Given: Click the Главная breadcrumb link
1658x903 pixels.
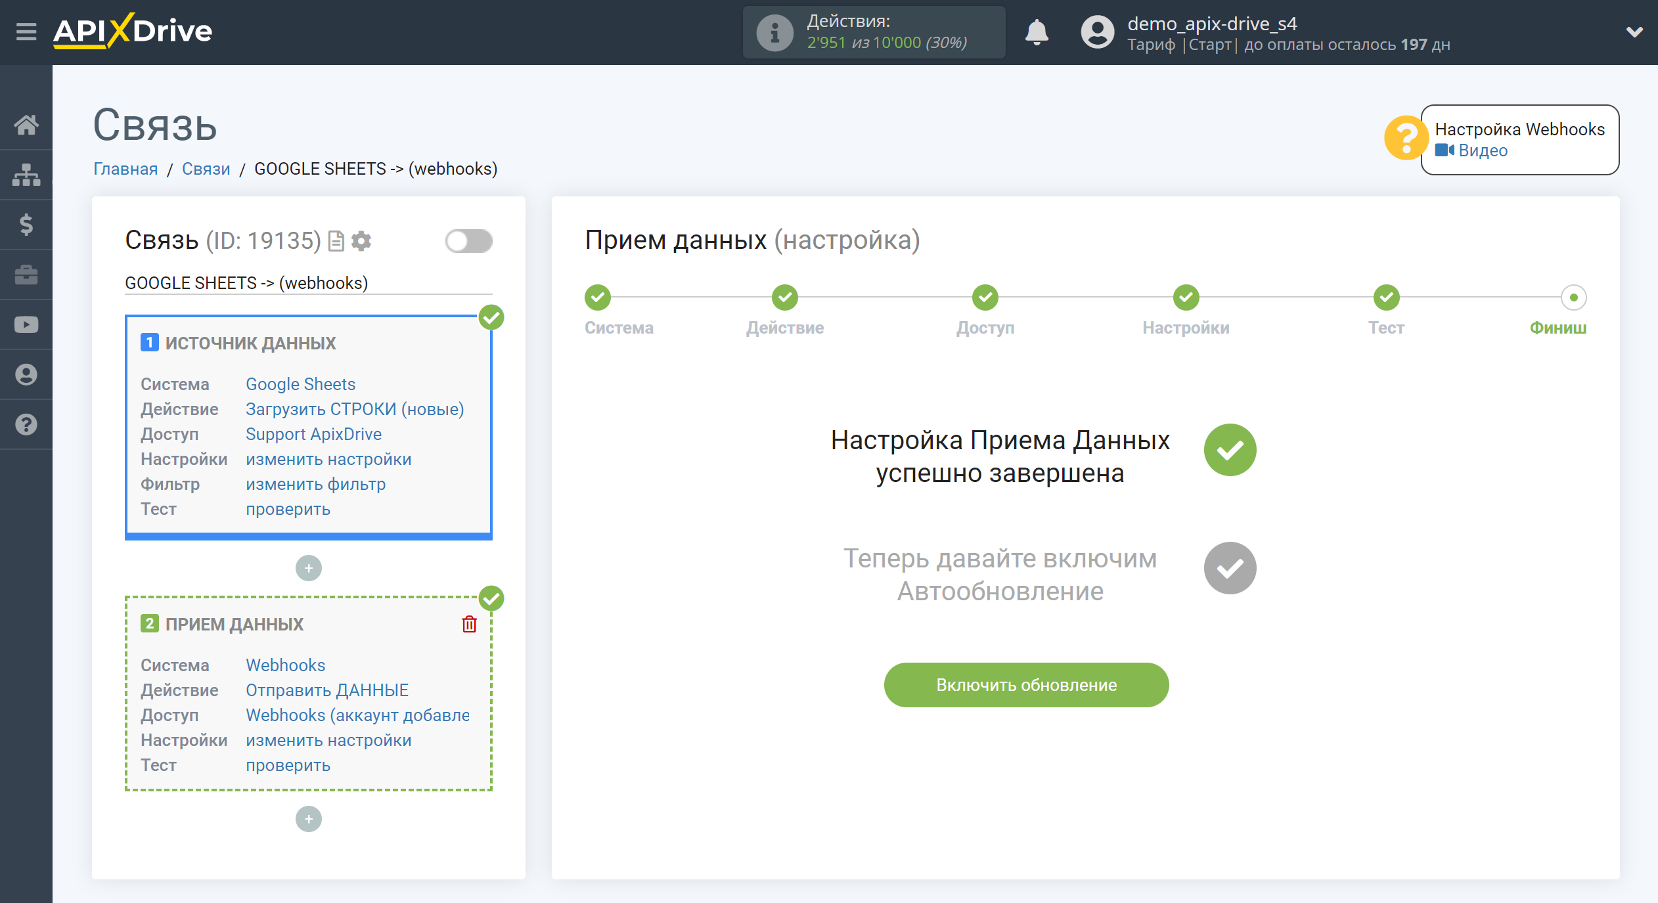Looking at the screenshot, I should coord(125,169).
